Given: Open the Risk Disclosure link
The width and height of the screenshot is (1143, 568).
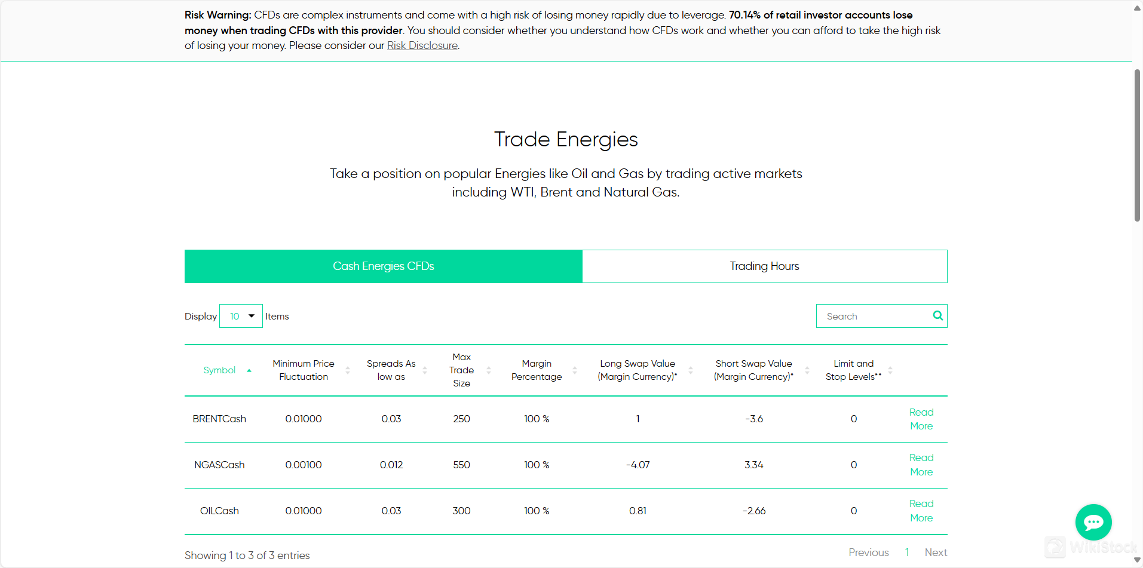Looking at the screenshot, I should click(x=422, y=45).
